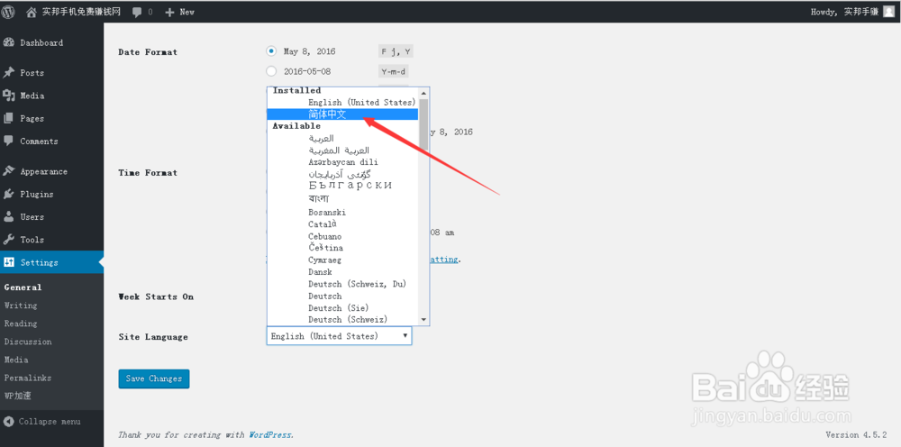Click the Settings sliders icon
The image size is (901, 447).
pos(9,262)
